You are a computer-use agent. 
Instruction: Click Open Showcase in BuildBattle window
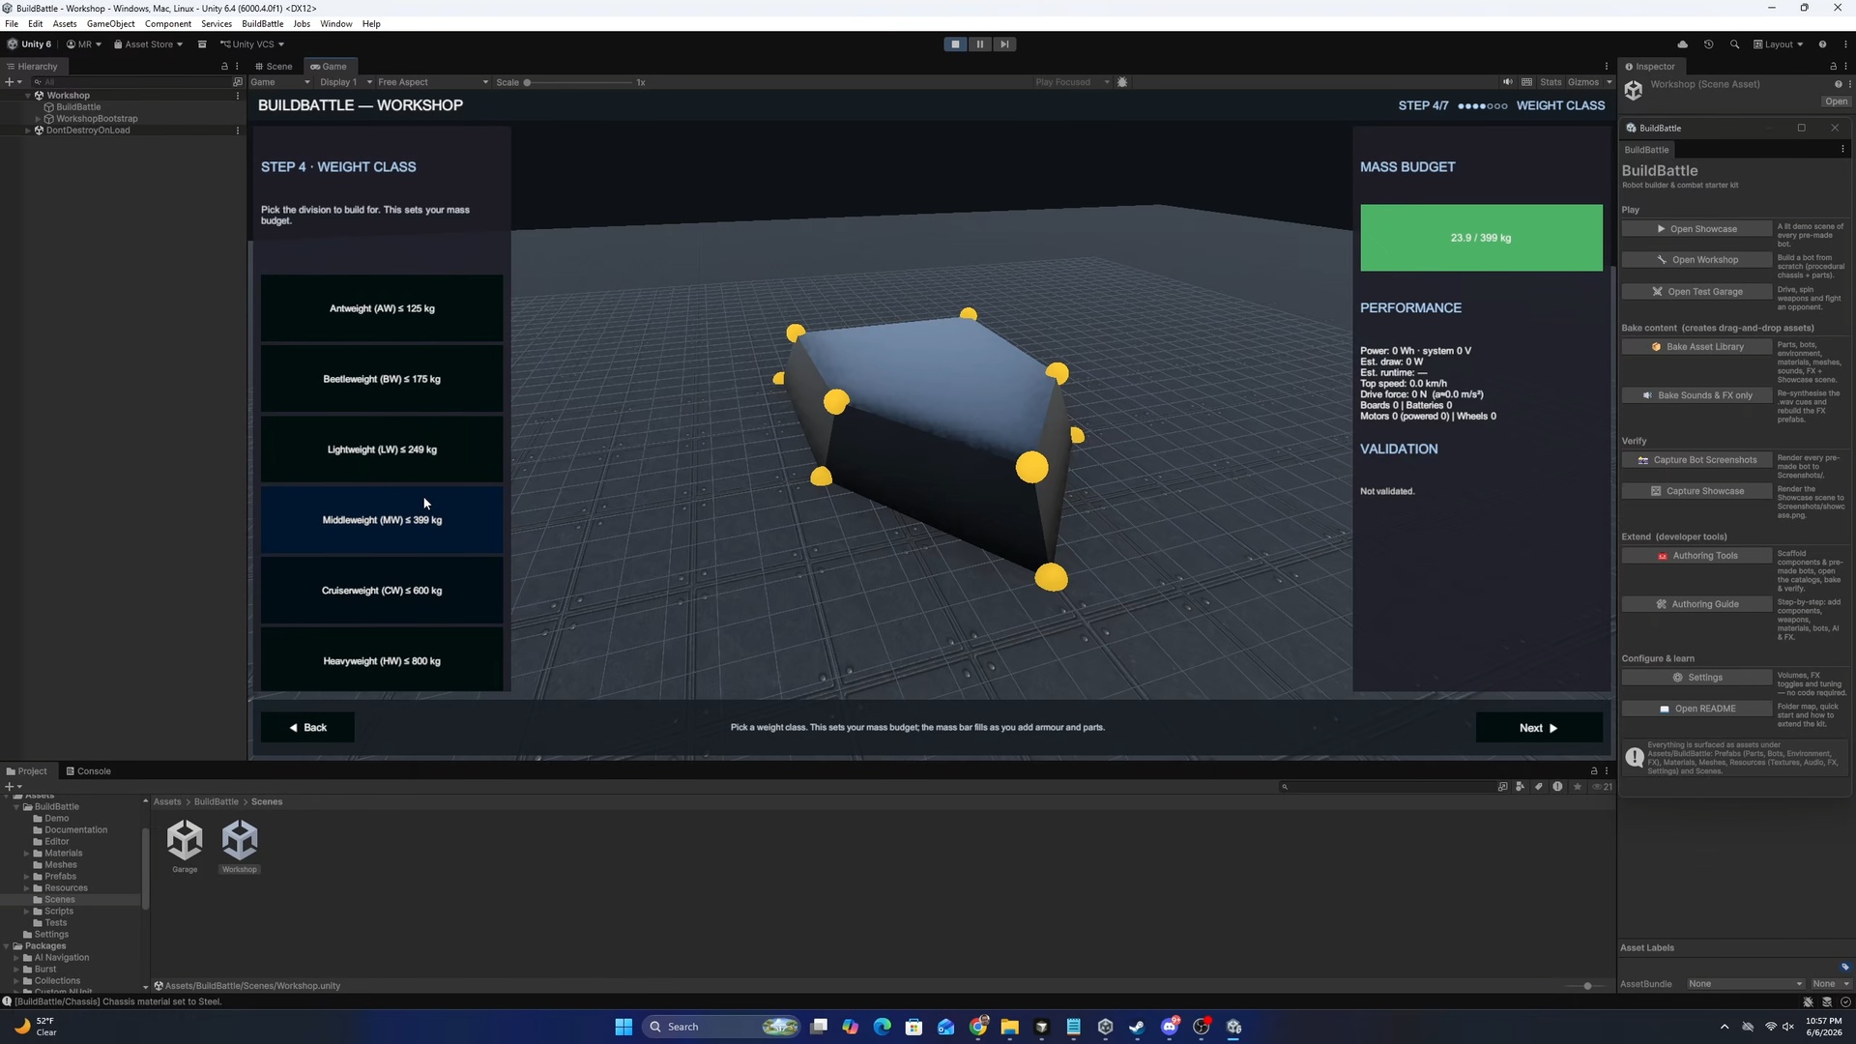[x=1696, y=229]
